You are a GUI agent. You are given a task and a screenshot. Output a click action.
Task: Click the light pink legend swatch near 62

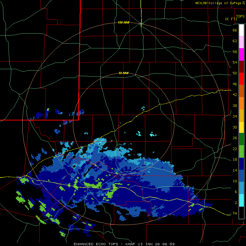tap(241, 42)
